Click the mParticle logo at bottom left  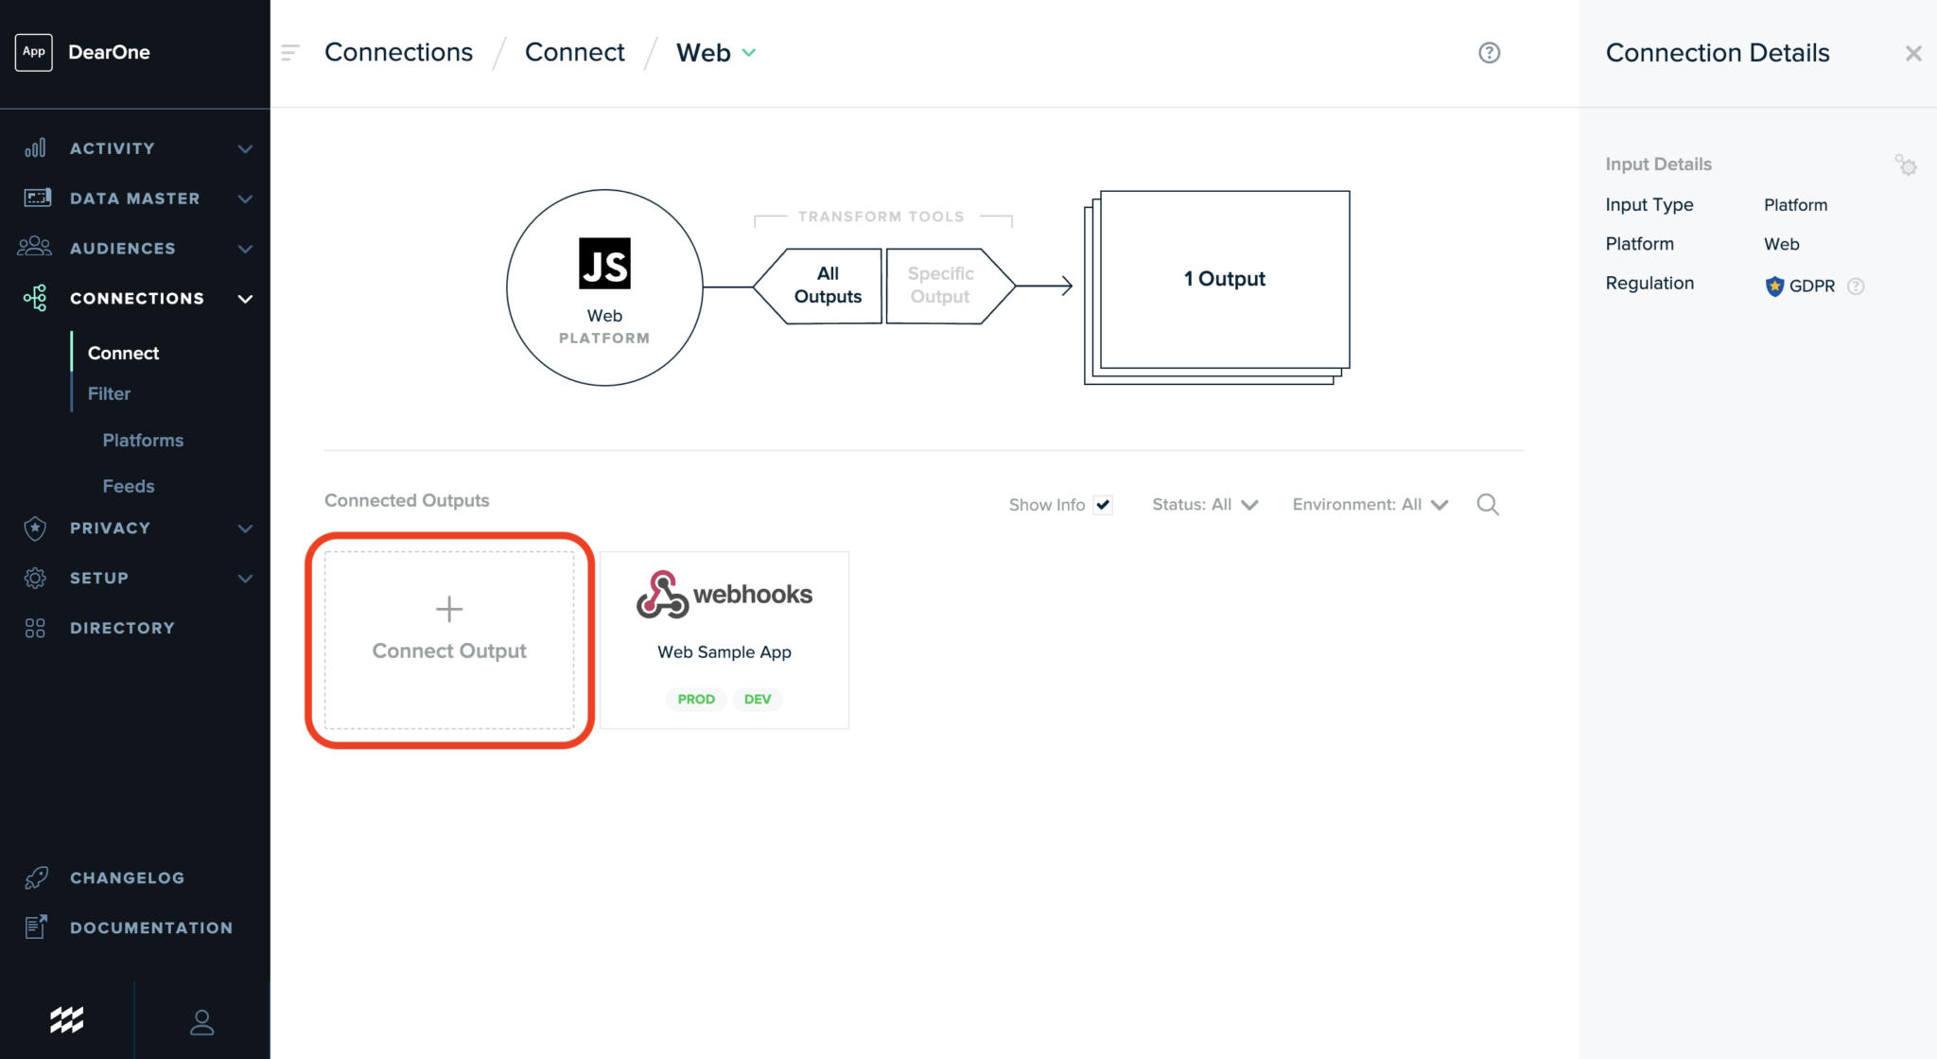pos(66,1019)
